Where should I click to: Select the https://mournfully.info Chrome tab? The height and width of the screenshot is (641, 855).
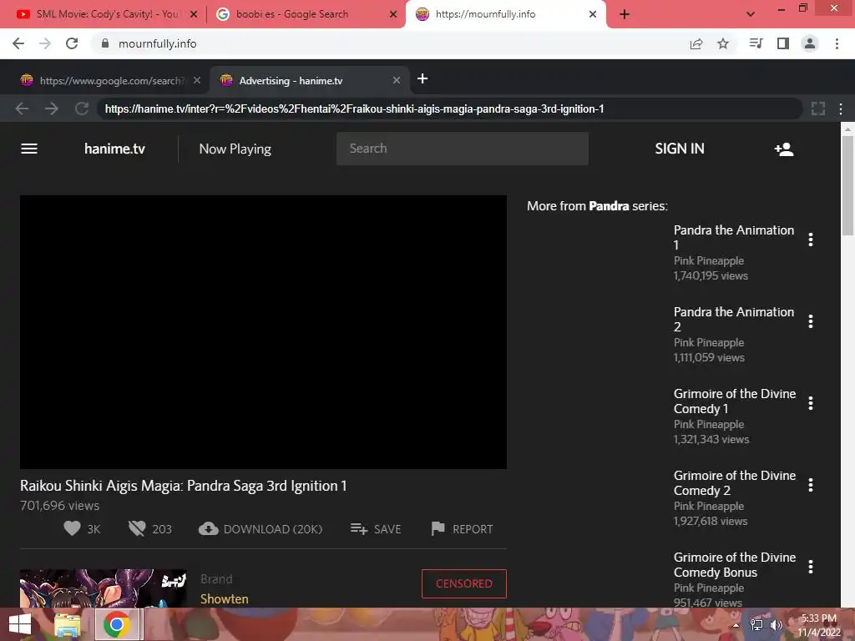coord(505,14)
